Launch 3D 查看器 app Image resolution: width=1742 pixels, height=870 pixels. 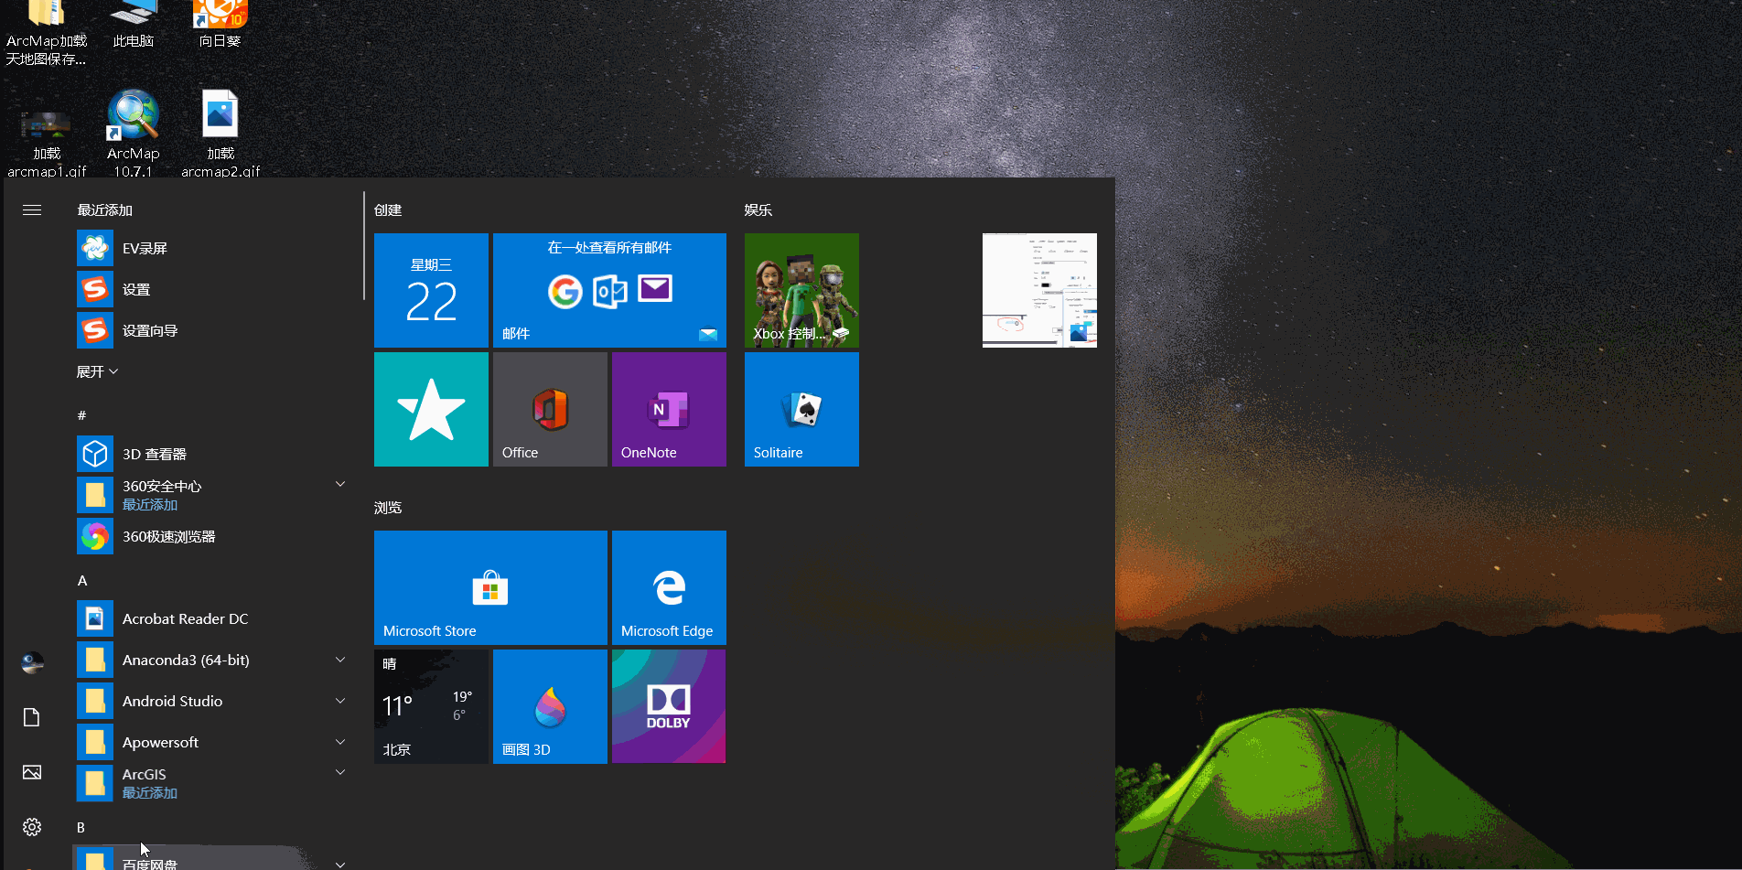pos(212,454)
